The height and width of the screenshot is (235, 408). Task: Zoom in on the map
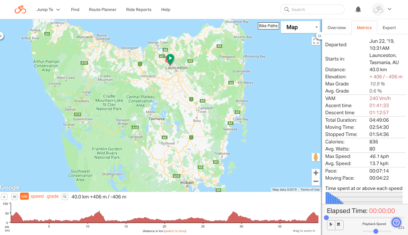coord(316,173)
